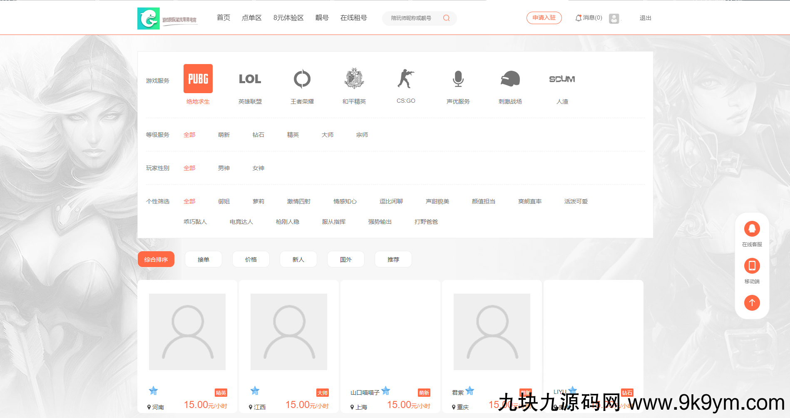Toggle the 国外 filter option
790x418 pixels.
345,259
